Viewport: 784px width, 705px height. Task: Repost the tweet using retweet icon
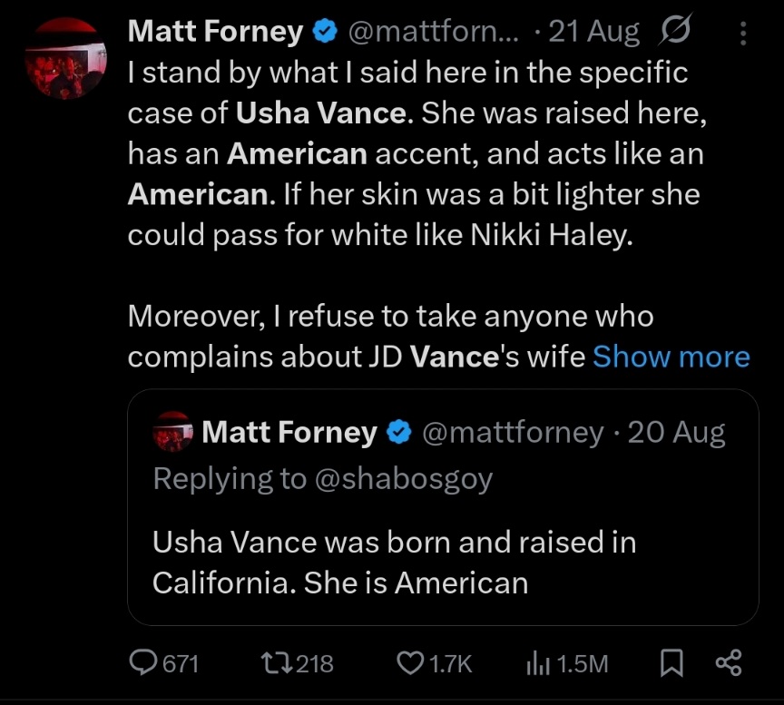(278, 663)
